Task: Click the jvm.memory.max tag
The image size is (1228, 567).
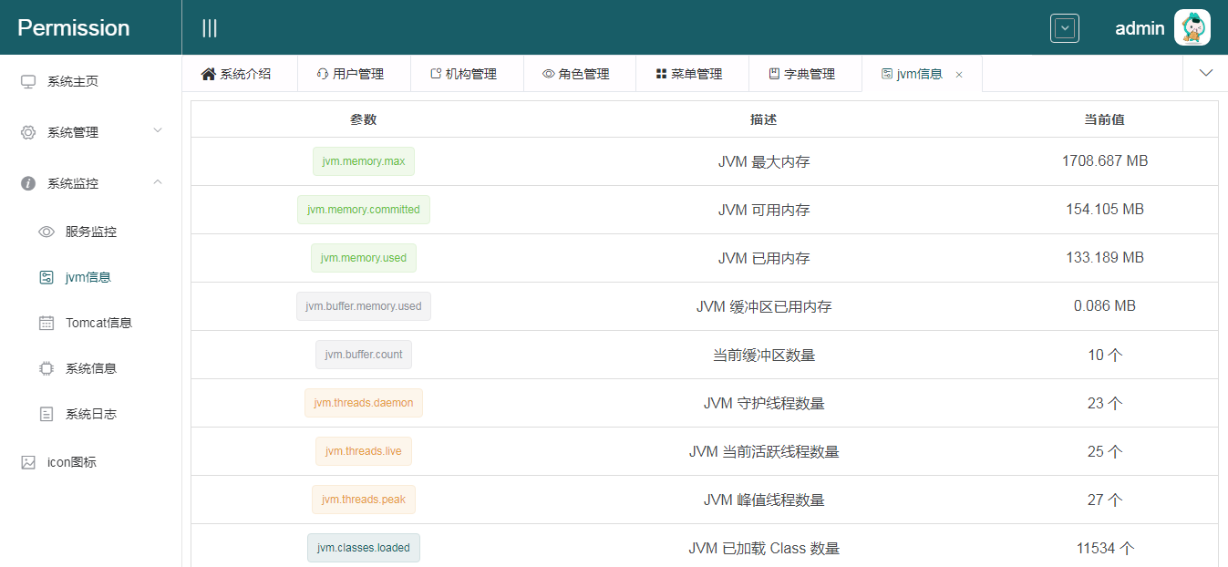Action: point(364,161)
